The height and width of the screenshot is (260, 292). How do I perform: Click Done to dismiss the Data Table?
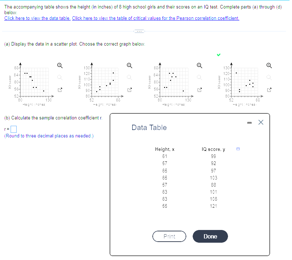pyautogui.click(x=210, y=236)
